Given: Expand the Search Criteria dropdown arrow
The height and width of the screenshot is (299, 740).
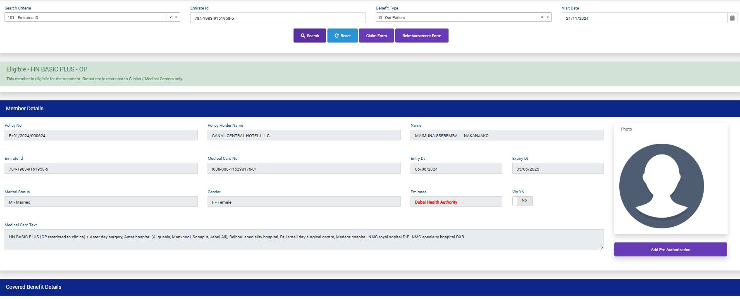Looking at the screenshot, I should coord(177,17).
